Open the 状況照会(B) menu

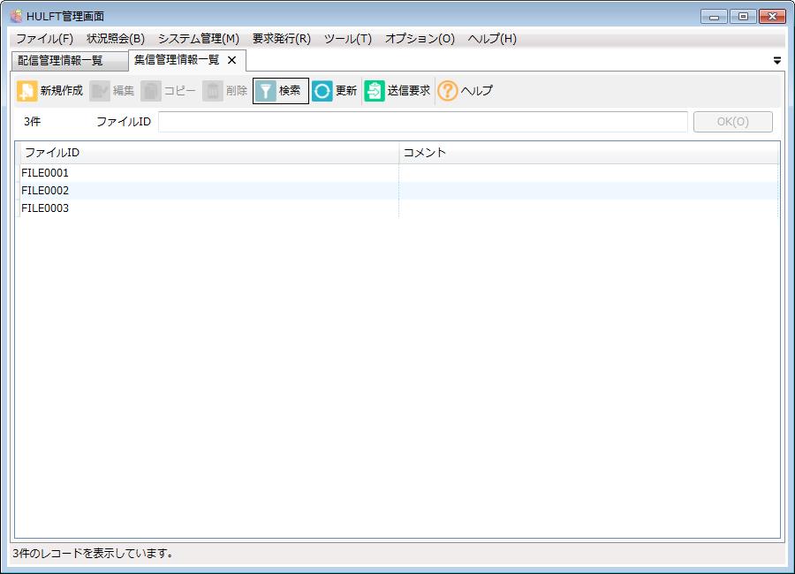(116, 39)
